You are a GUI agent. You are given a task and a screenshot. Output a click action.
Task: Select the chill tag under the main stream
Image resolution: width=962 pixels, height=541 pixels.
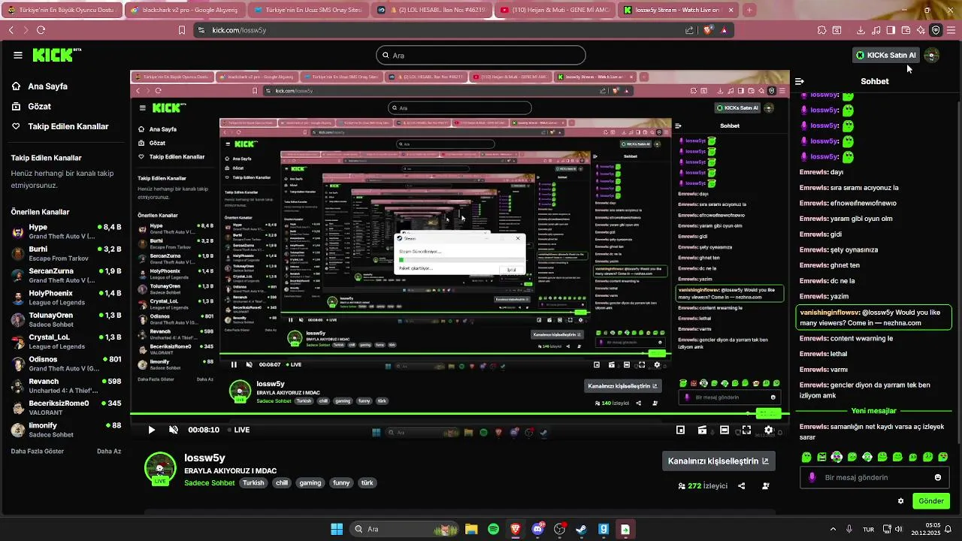click(x=282, y=482)
